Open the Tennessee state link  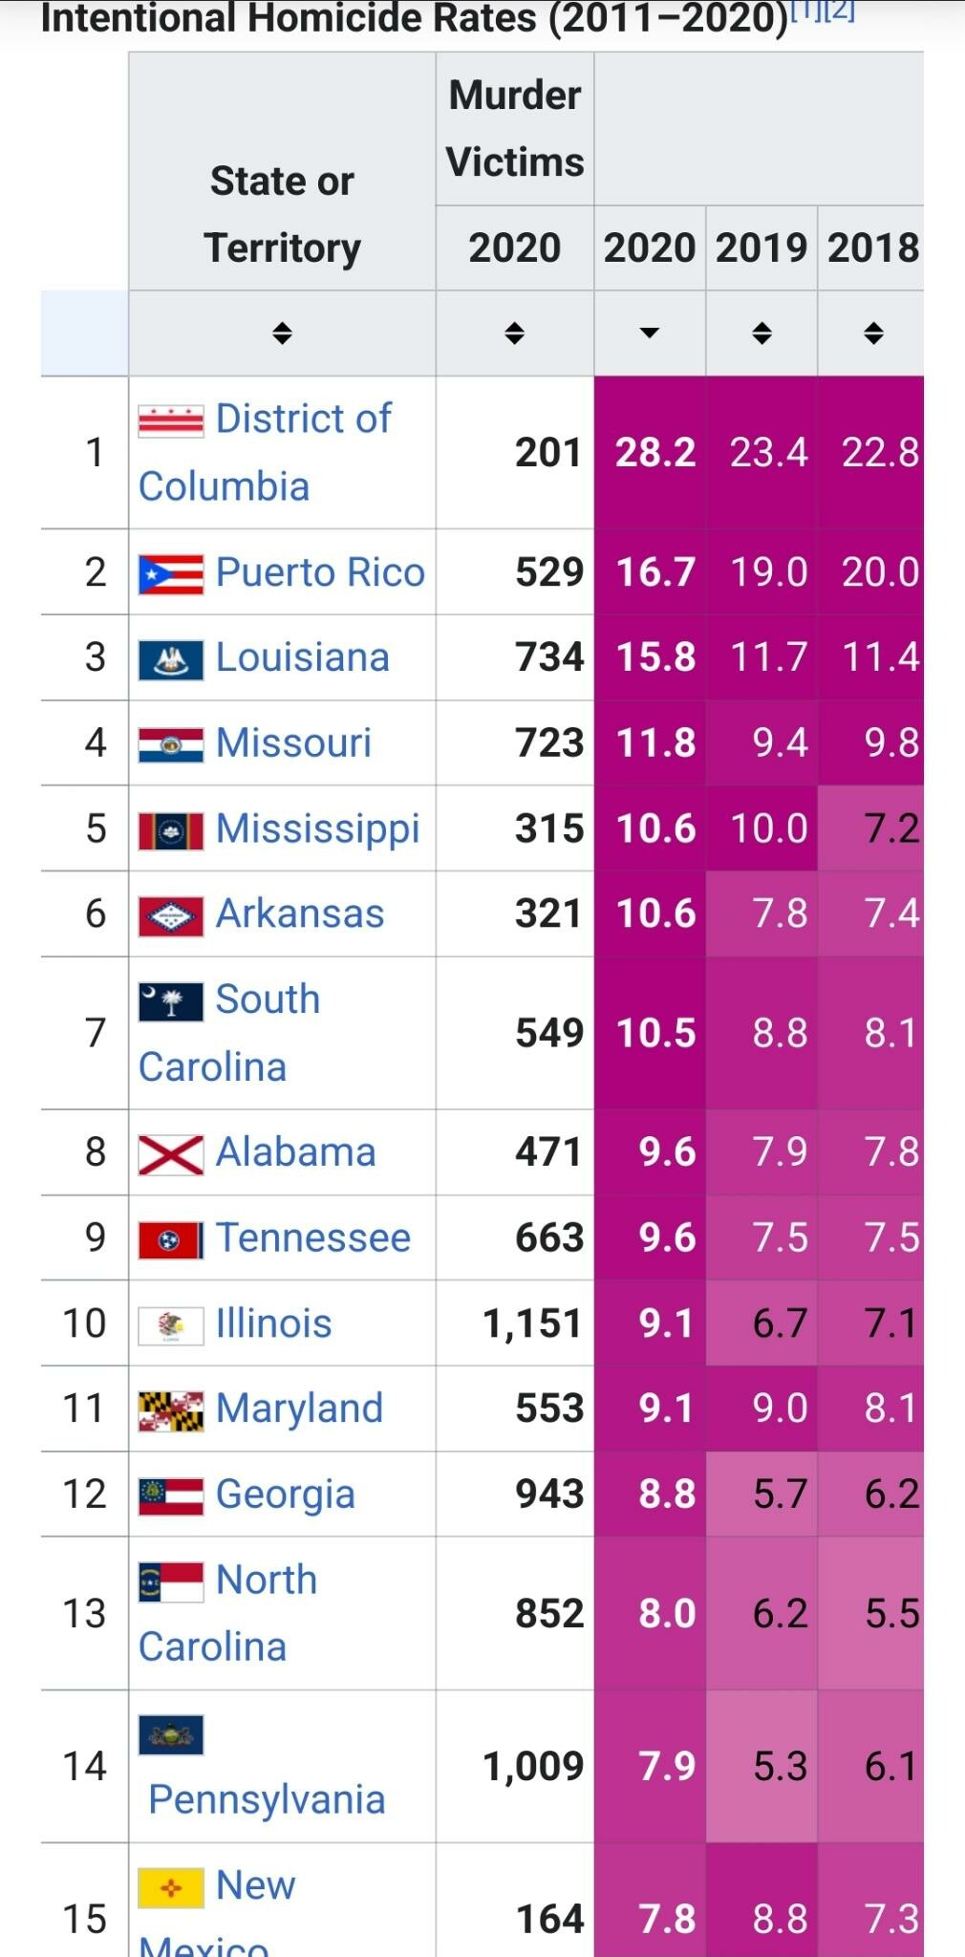[x=313, y=1237]
